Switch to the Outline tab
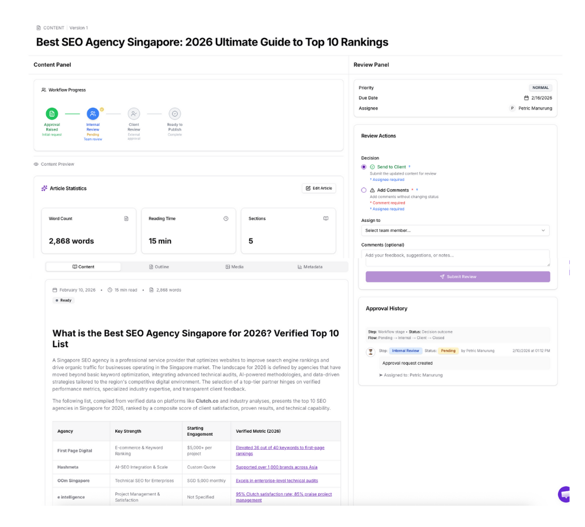Viewport: 585px width, 527px height. point(159,266)
